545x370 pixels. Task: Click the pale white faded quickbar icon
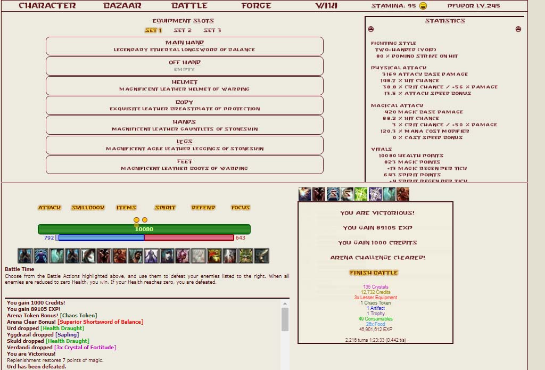pos(198,256)
